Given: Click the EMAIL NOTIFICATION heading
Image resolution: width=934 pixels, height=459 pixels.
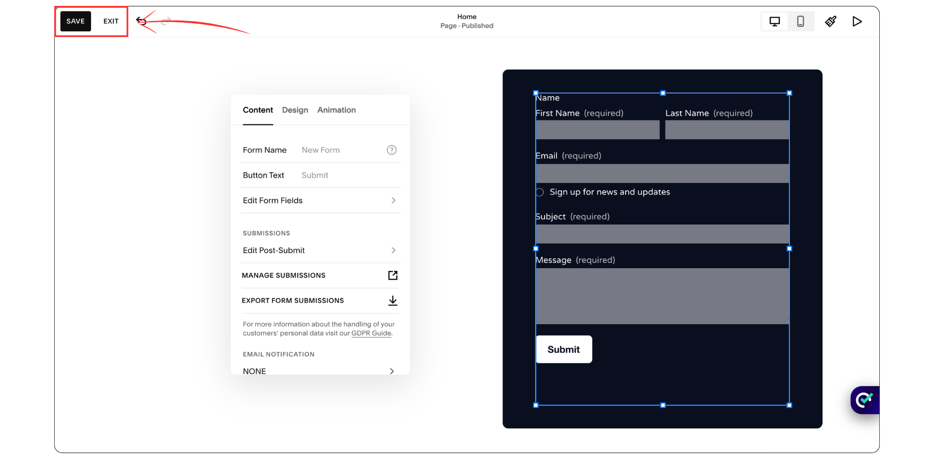Looking at the screenshot, I should [x=279, y=354].
